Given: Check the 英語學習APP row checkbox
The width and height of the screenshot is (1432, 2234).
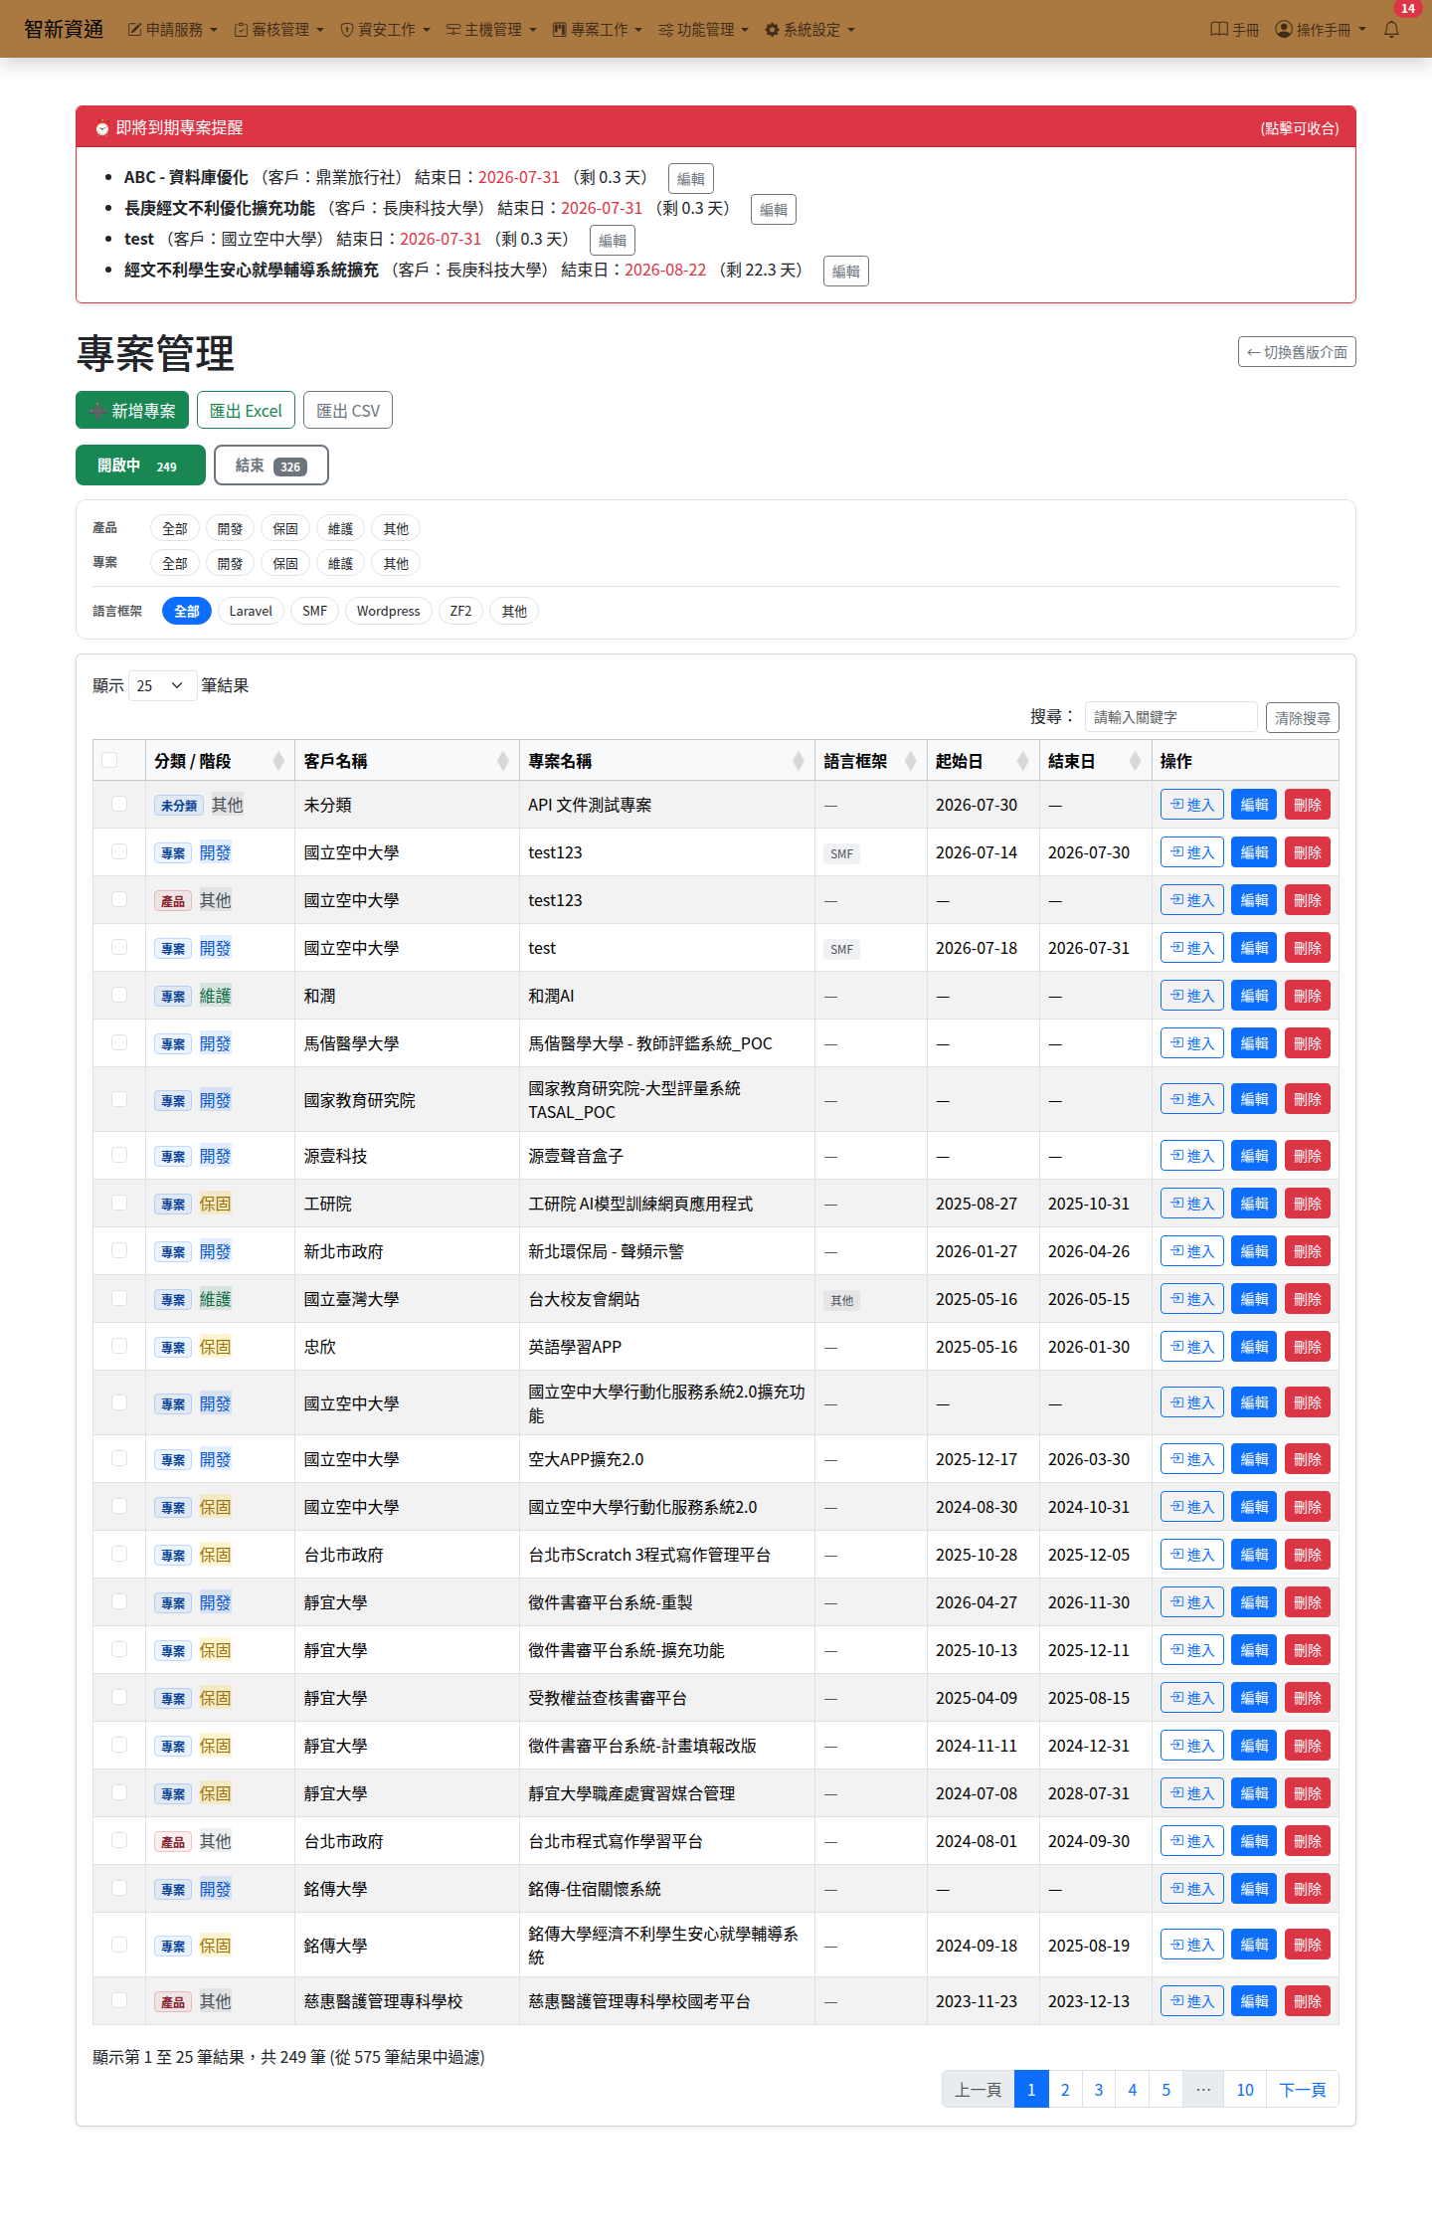Looking at the screenshot, I should [x=119, y=1346].
